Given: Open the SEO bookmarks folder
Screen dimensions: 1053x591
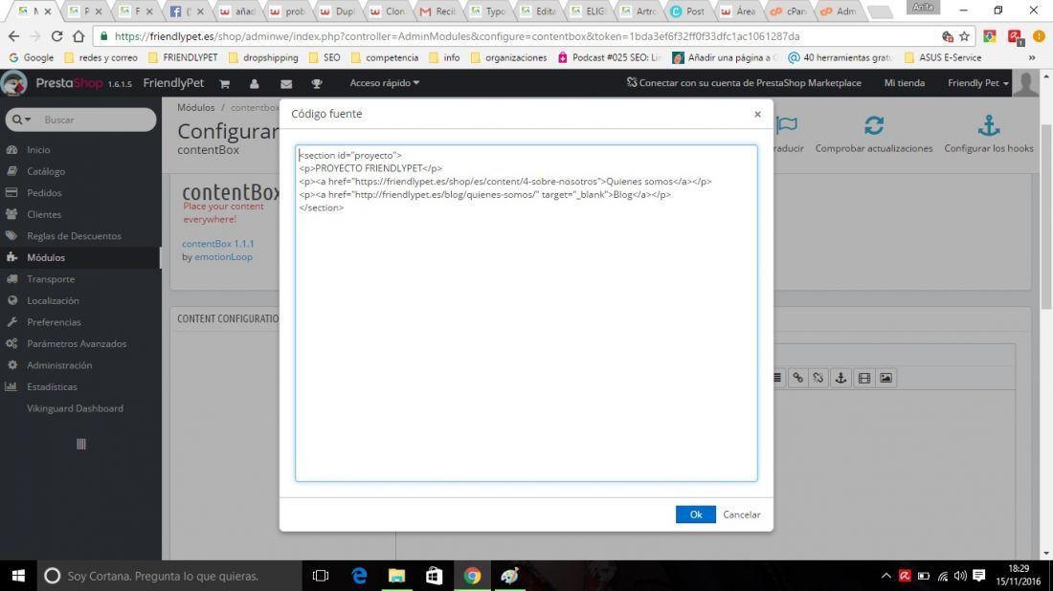Looking at the screenshot, I should point(325,57).
